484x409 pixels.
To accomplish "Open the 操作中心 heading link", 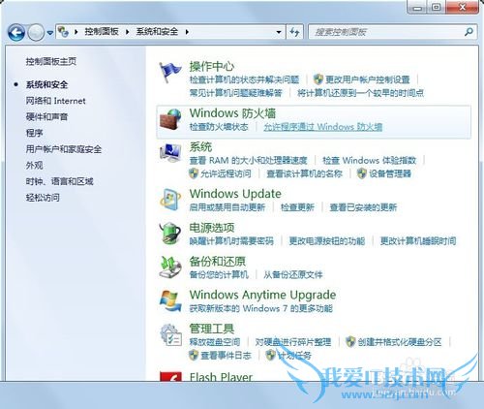I will point(212,66).
